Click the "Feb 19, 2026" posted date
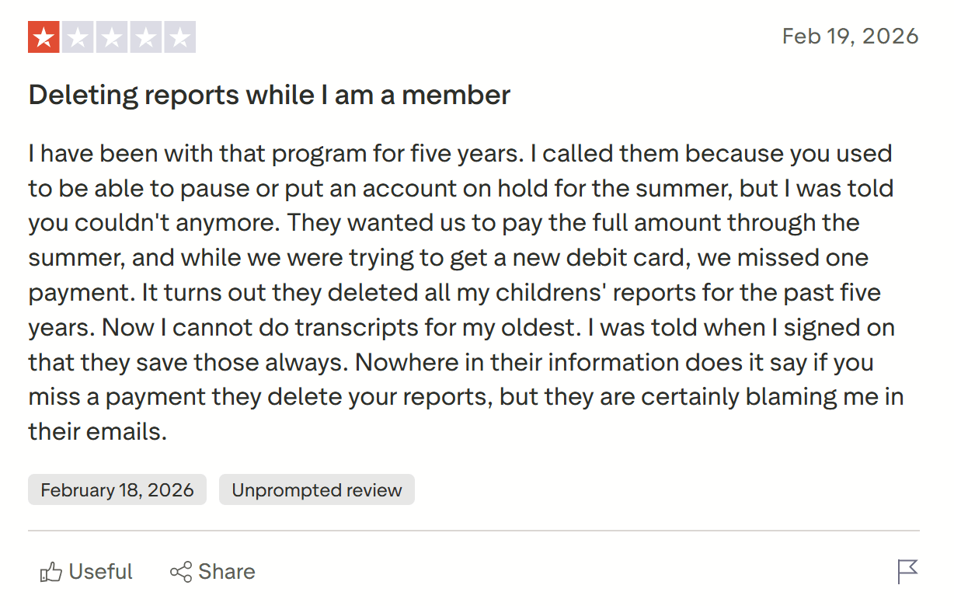The width and height of the screenshot is (954, 606). coord(851,36)
